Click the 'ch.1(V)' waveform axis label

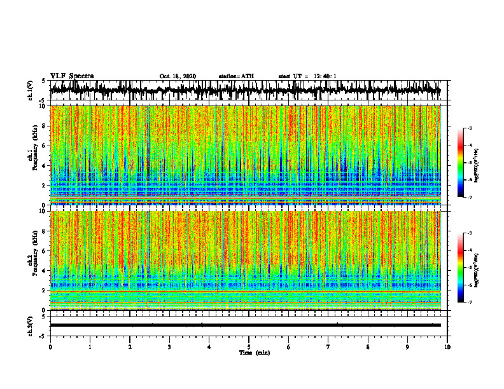[x=30, y=90]
